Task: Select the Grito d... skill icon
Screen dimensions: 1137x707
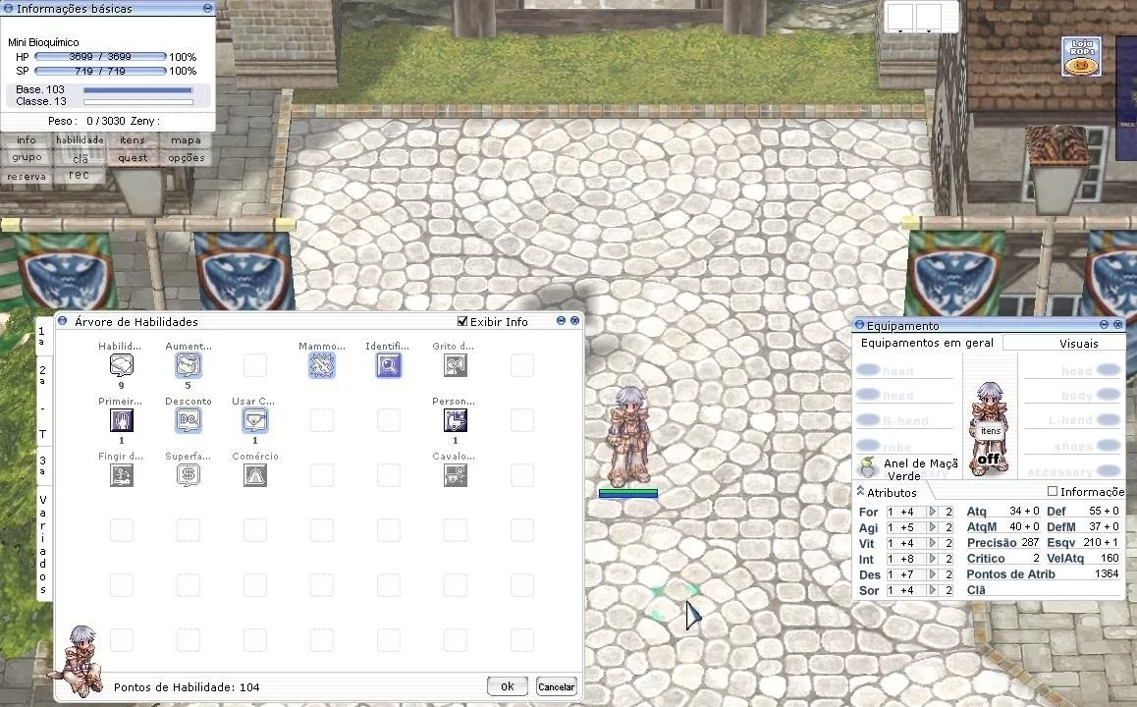Action: click(x=456, y=365)
